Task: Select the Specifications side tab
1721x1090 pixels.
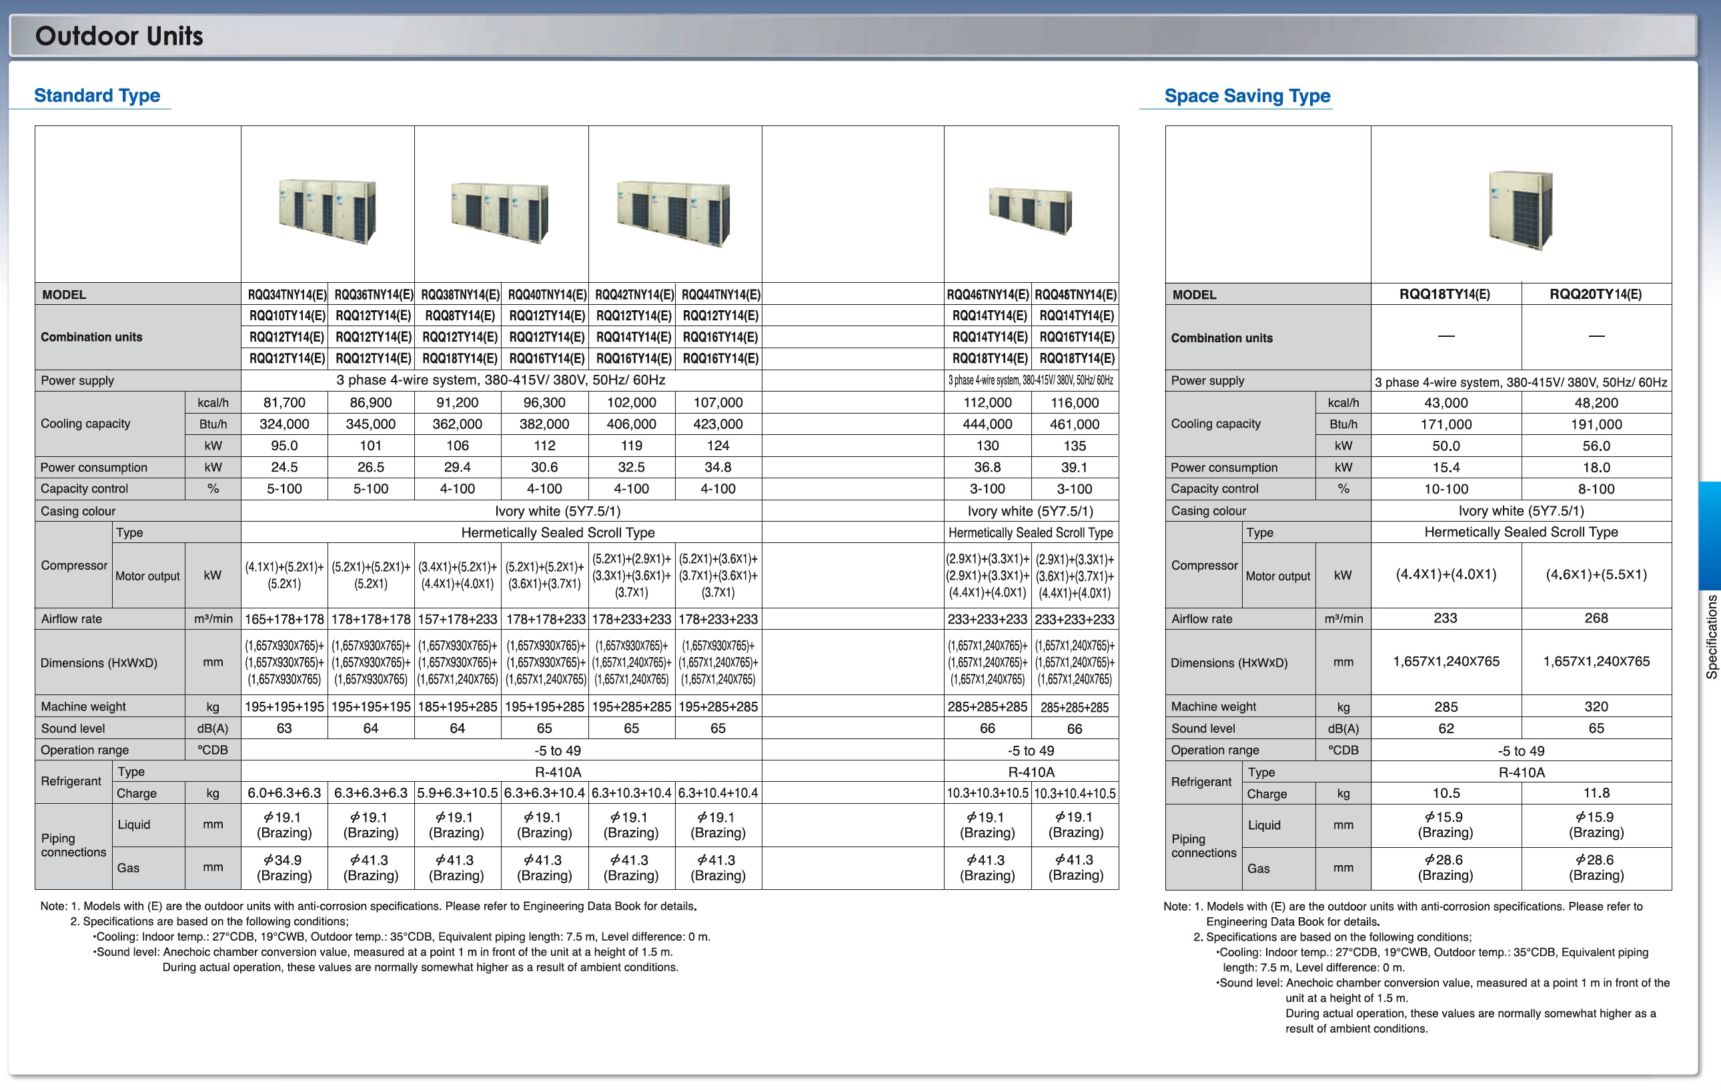Action: coord(1711,636)
